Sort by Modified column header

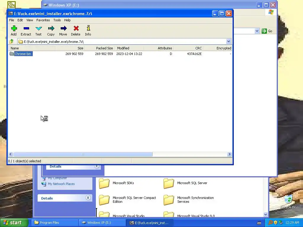(x=129, y=48)
